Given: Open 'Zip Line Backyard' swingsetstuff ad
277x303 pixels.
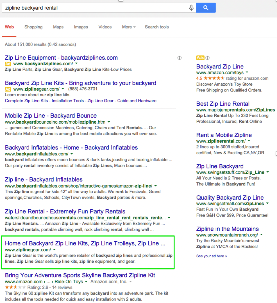Looking at the screenshot, I should coord(220,166).
